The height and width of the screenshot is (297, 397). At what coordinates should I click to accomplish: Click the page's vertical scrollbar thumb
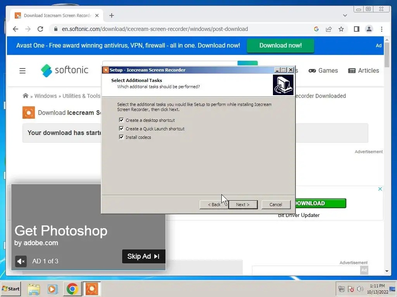coord(387,55)
